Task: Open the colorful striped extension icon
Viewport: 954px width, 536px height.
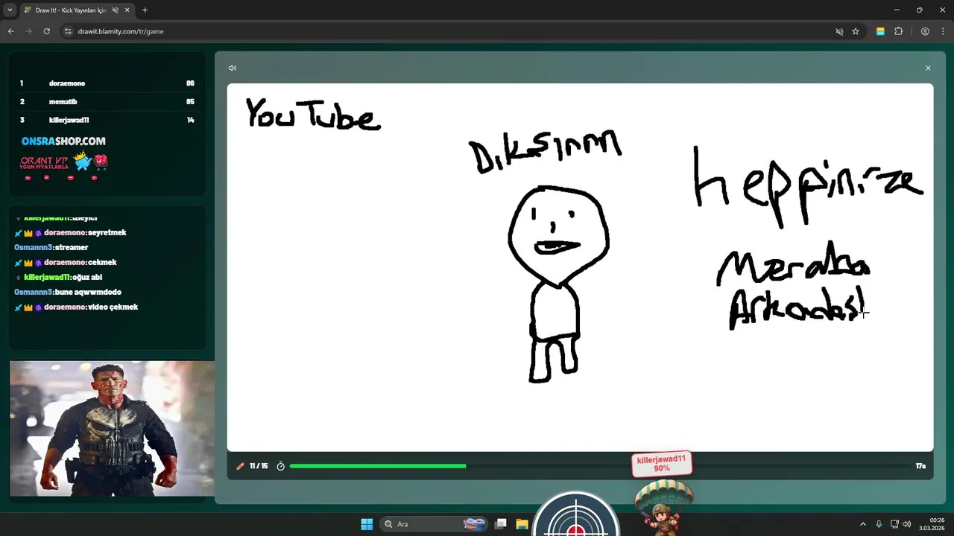Action: pyautogui.click(x=880, y=31)
